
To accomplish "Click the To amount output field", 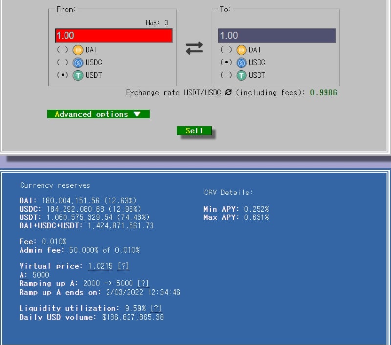I will tap(277, 35).
